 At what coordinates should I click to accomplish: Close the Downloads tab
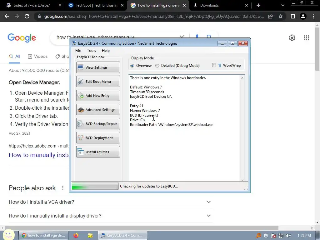(x=246, y=6)
